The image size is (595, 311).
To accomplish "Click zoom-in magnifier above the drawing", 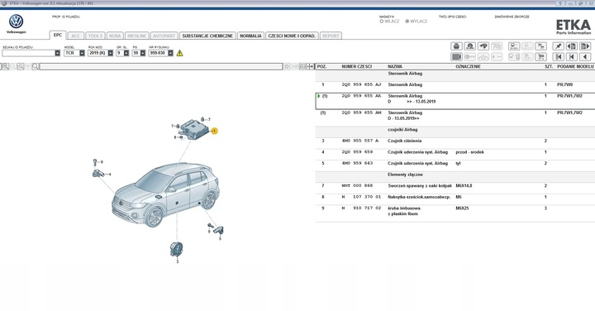I will (5, 66).
